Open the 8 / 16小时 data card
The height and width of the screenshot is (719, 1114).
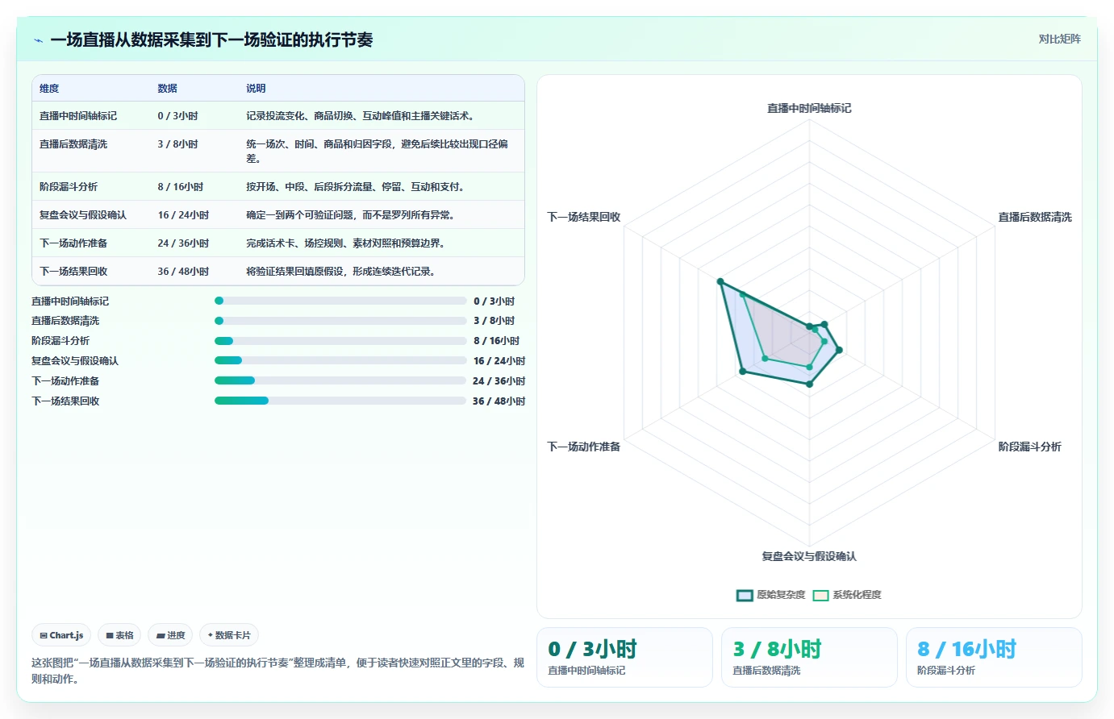point(994,657)
